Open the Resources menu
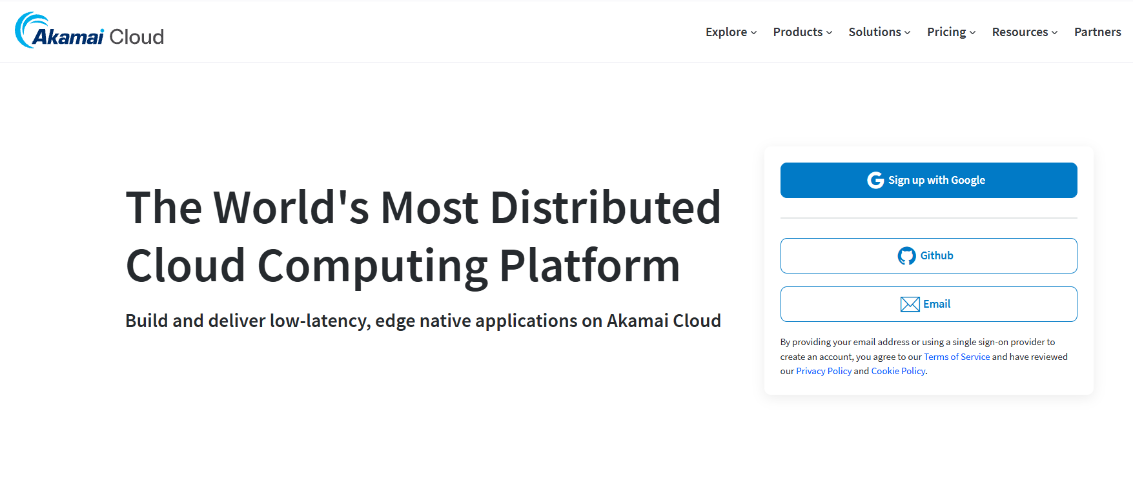The height and width of the screenshot is (478, 1133). pos(1025,32)
